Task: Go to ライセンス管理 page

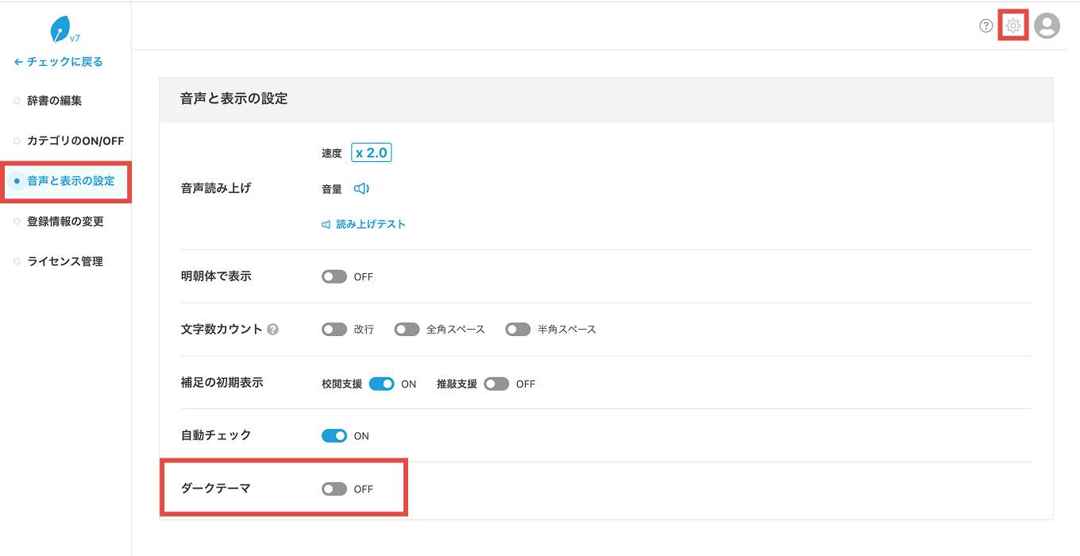Action: (65, 261)
